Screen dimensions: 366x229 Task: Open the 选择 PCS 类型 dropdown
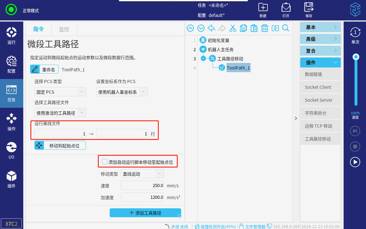coord(60,92)
